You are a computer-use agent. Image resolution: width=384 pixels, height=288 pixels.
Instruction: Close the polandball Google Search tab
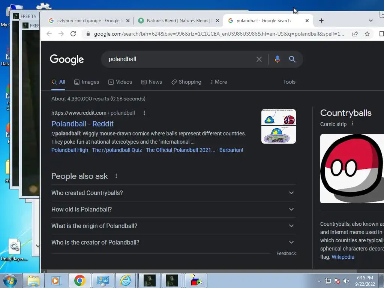[307, 21]
